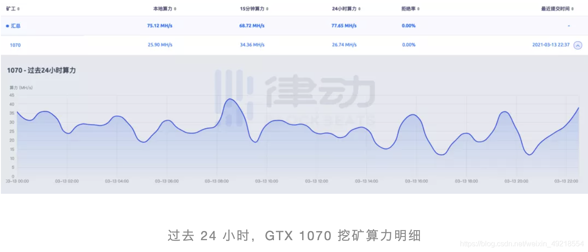
Task: Click the 03-13 04:00 x-axis label
Action: pos(117,181)
